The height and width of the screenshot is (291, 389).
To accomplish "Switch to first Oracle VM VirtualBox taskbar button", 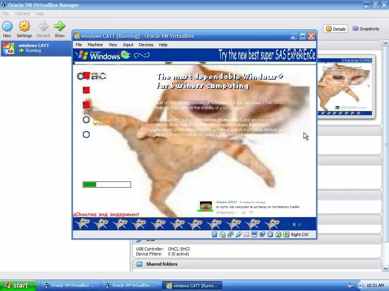I will click(x=70, y=286).
